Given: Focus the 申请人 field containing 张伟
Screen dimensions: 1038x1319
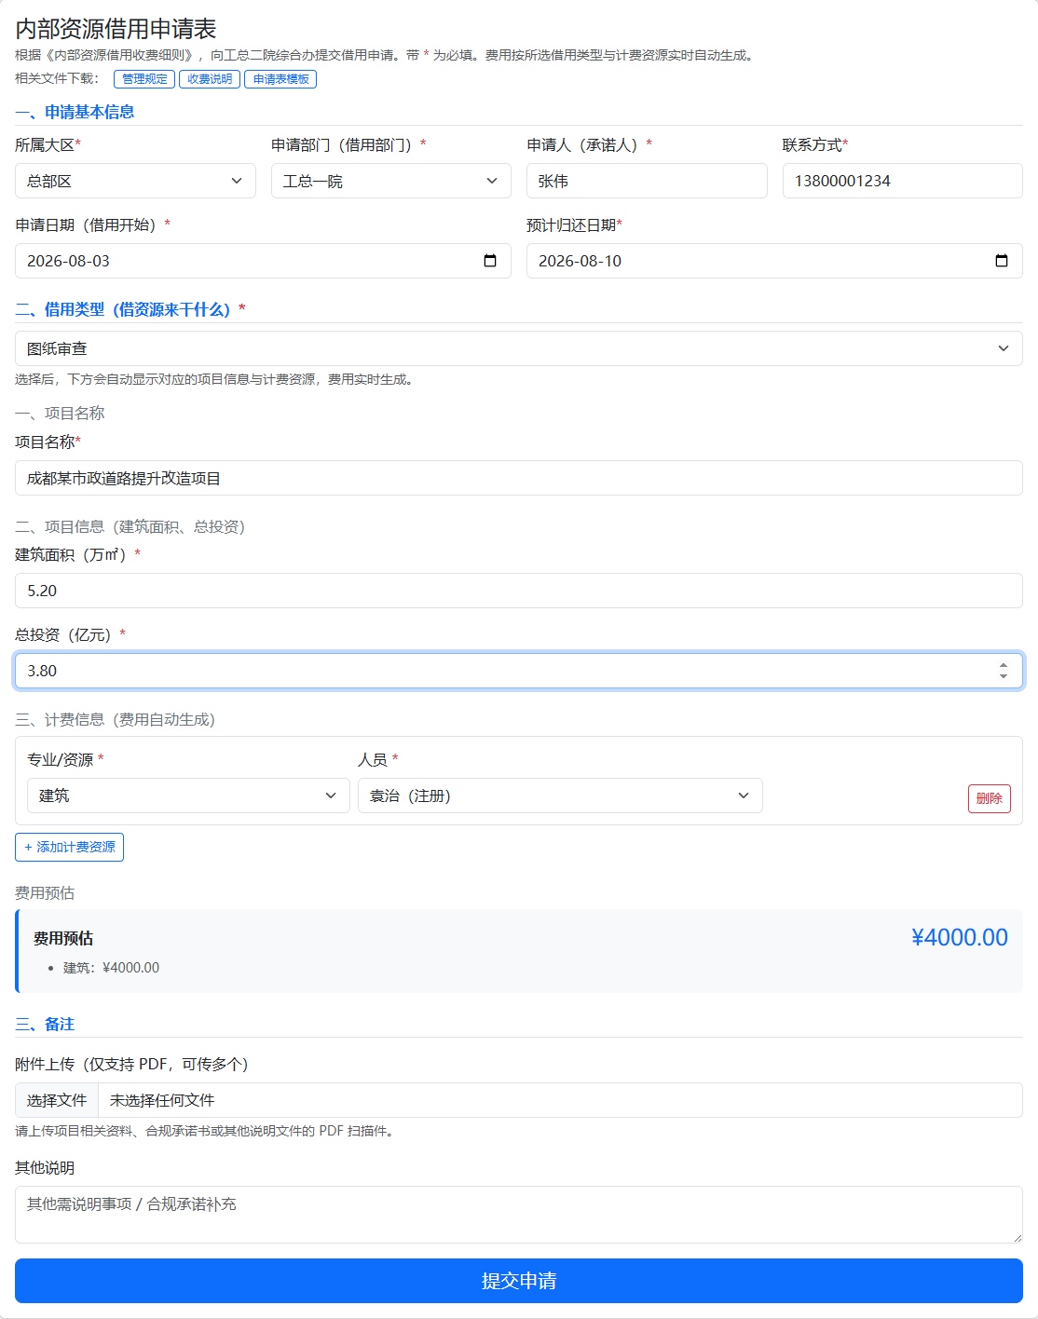Looking at the screenshot, I should (x=647, y=181).
